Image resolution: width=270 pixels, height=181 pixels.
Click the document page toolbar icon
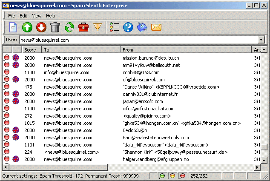13,28
